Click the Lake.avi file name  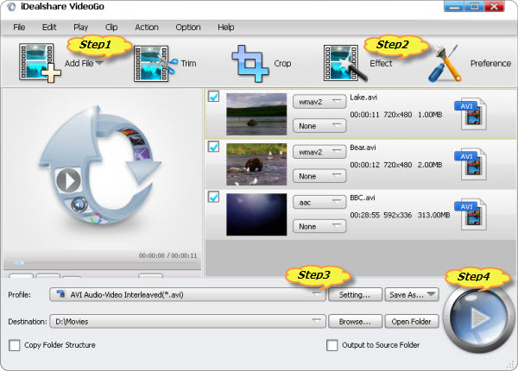(363, 97)
